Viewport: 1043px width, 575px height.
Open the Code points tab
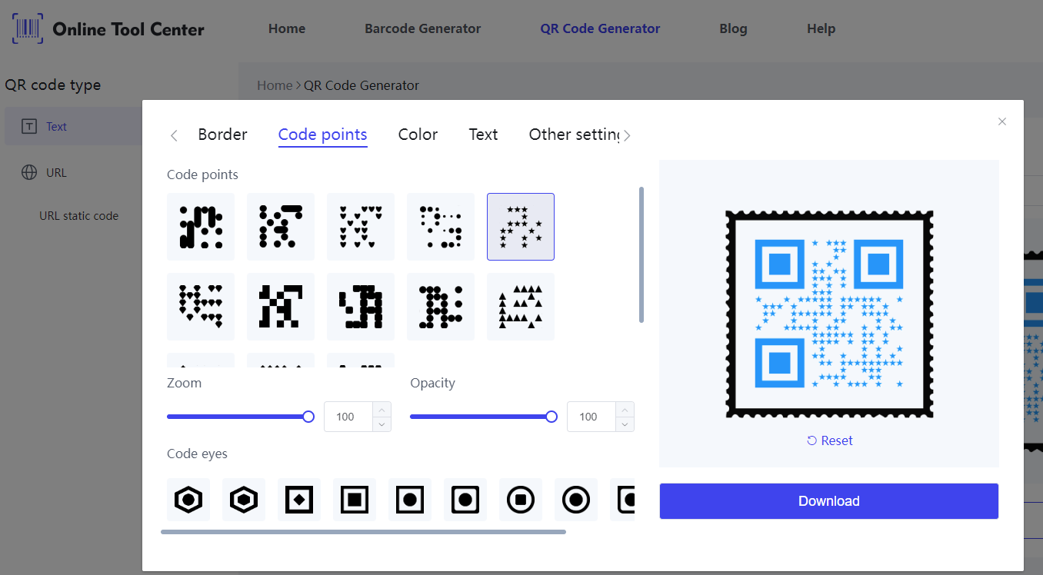(322, 135)
